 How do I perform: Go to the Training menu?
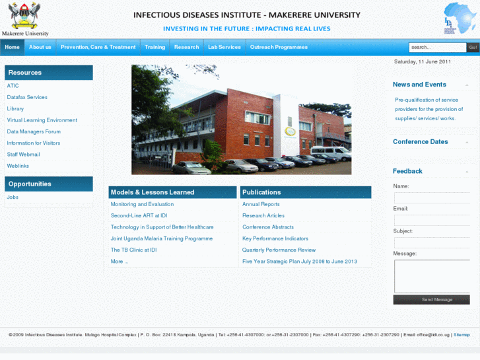[x=155, y=47]
